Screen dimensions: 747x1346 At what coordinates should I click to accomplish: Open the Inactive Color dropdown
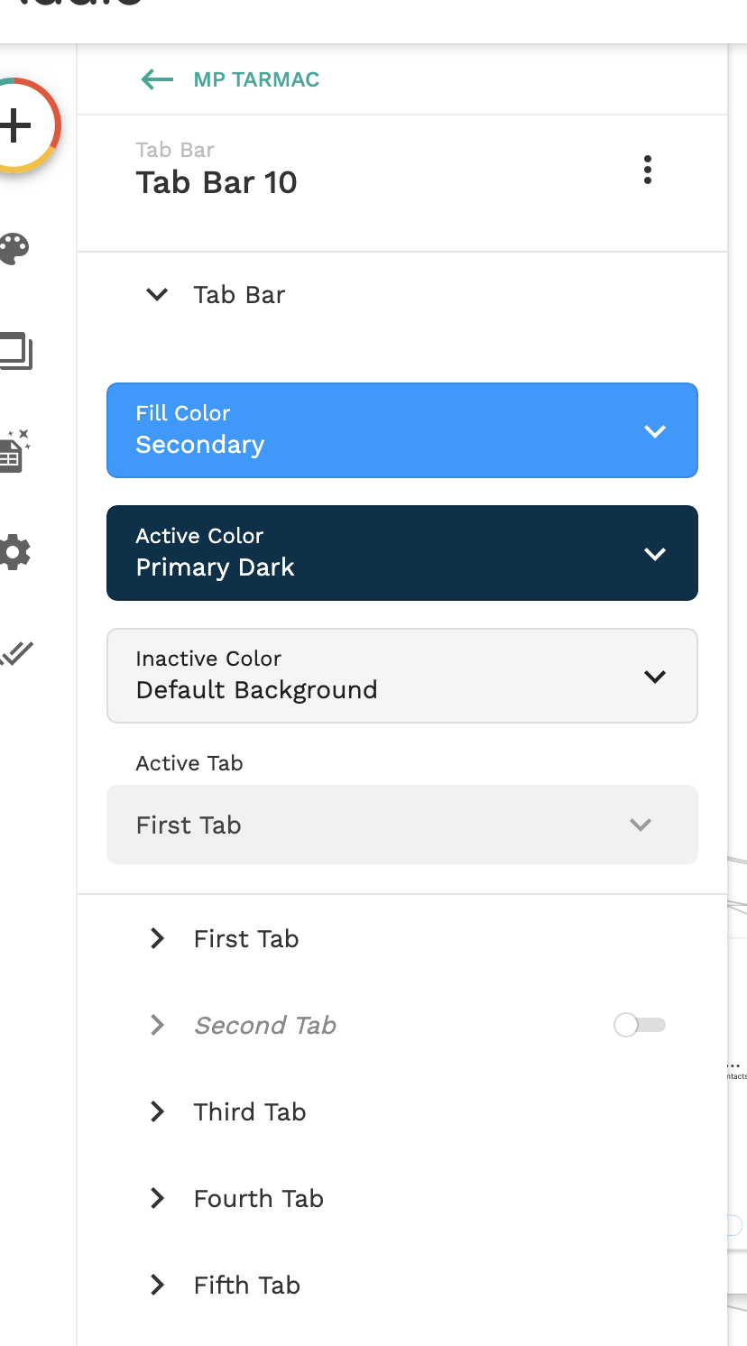[401, 676]
